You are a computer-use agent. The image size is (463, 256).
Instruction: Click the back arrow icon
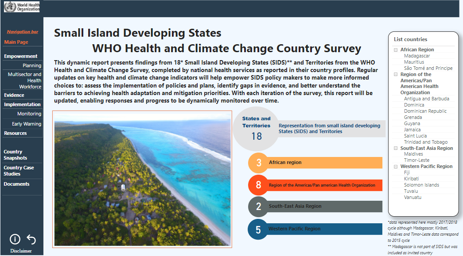pos(31,239)
